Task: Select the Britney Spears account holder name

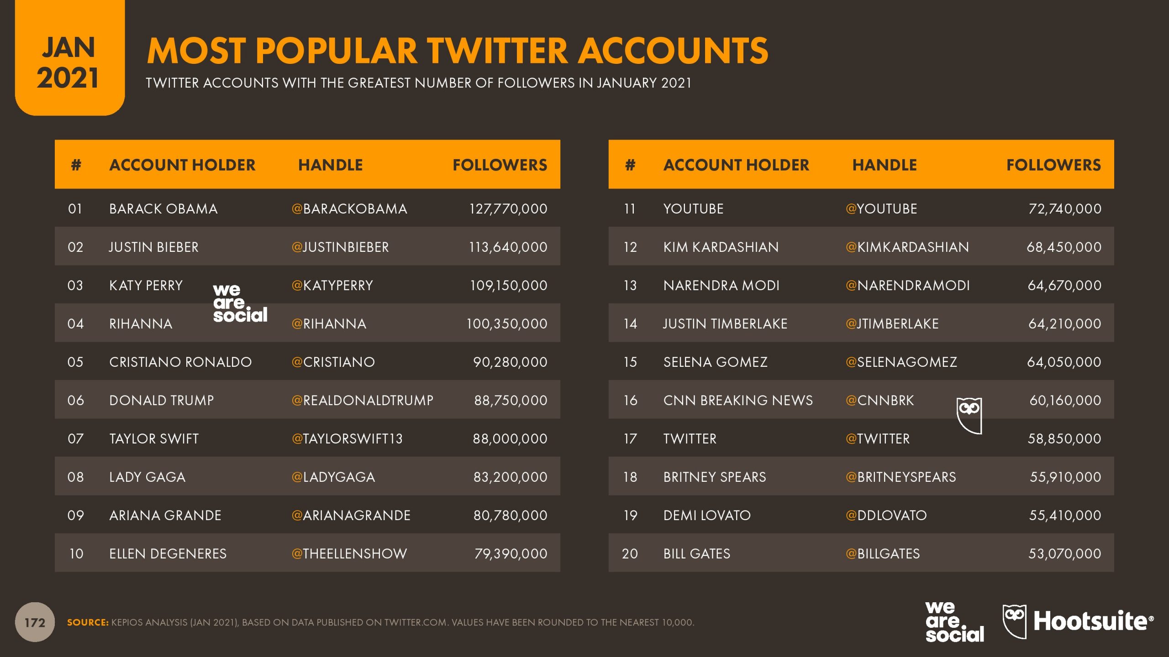Action: pos(715,477)
